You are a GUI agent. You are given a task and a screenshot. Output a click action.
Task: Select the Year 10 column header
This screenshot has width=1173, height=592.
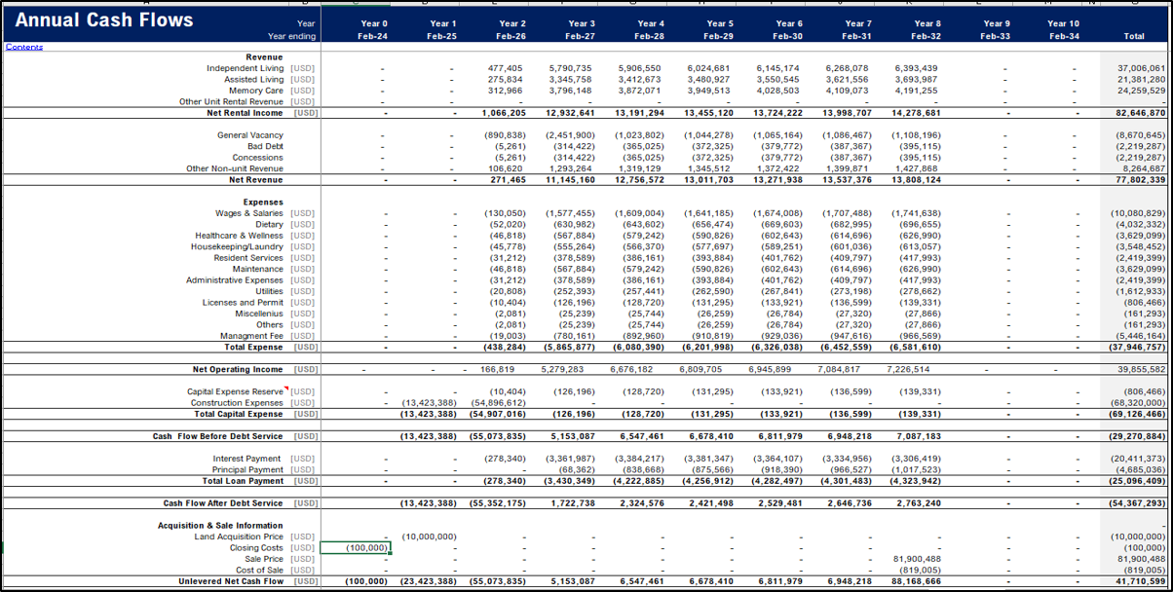click(1064, 23)
